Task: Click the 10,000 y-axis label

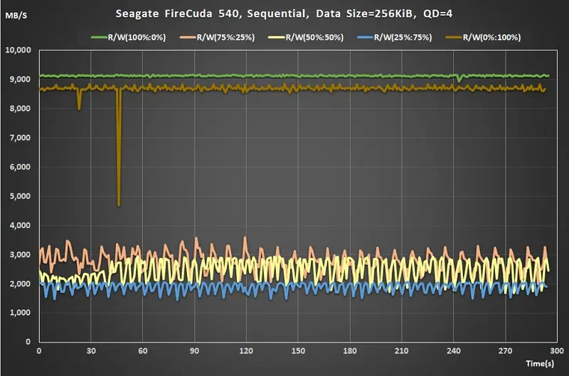Action: [x=18, y=50]
